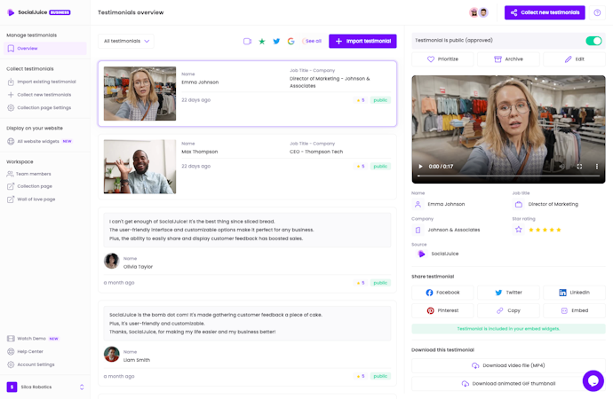The width and height of the screenshot is (613, 399).
Task: Select Max Thompson testimonial video thumbnail
Action: click(x=139, y=167)
